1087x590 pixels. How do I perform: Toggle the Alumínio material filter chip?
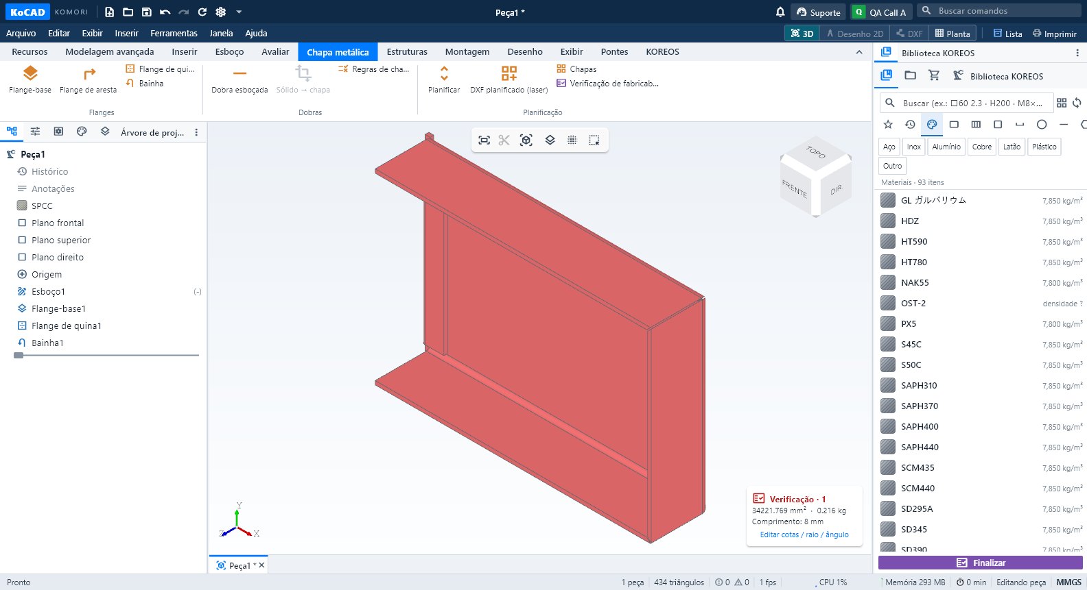(x=946, y=147)
